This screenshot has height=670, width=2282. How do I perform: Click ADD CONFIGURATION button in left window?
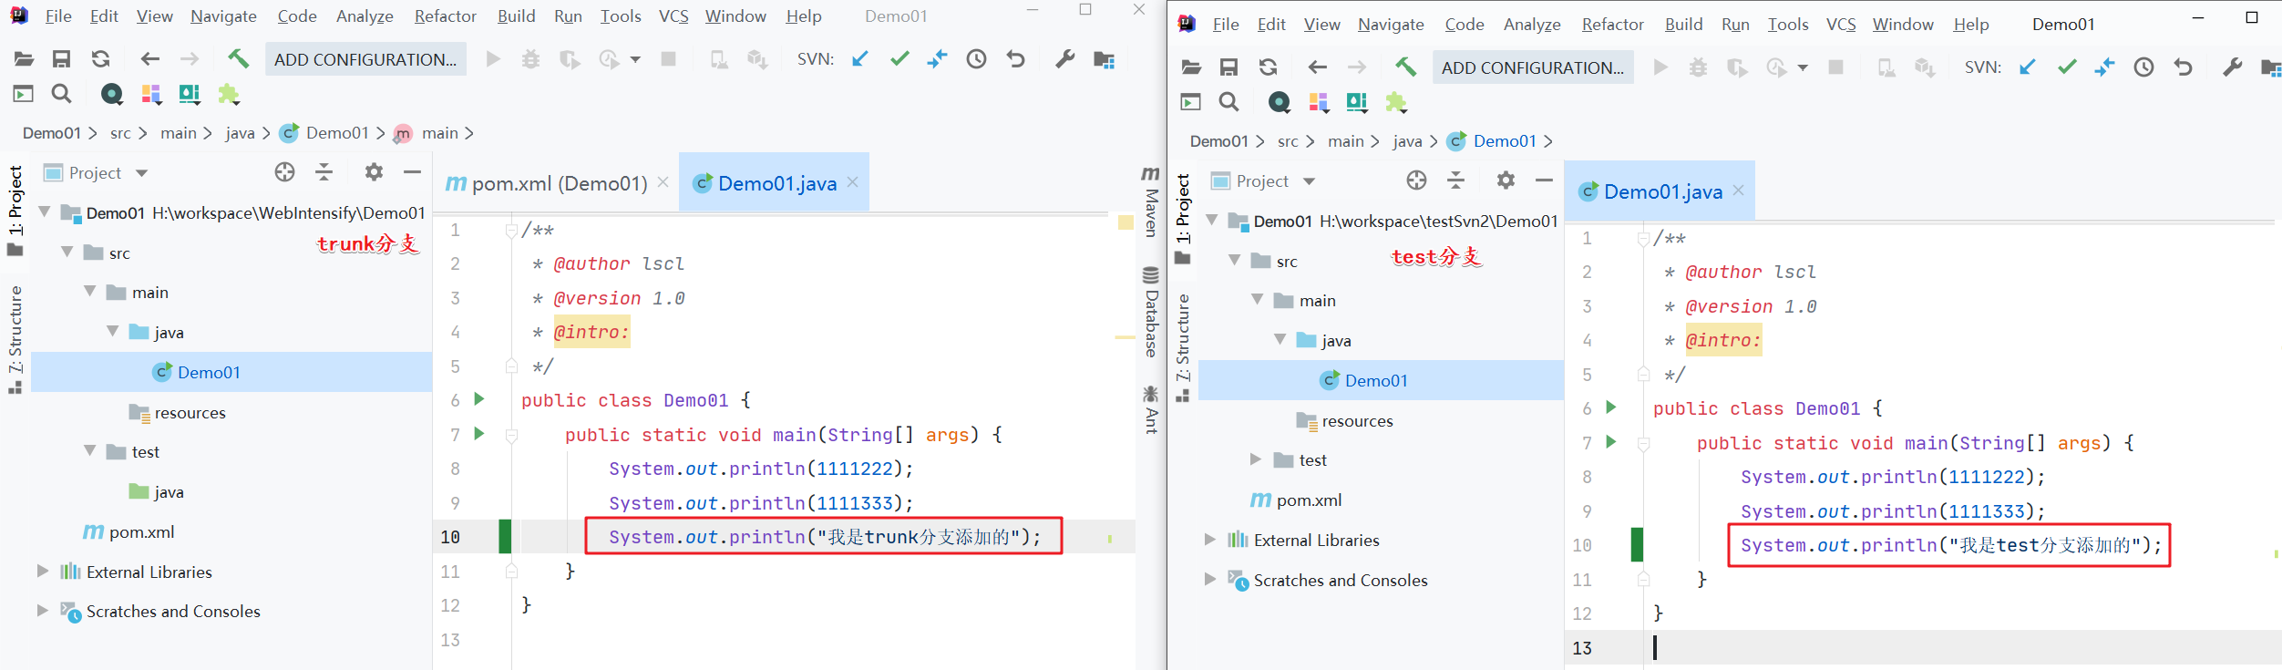pos(365,59)
